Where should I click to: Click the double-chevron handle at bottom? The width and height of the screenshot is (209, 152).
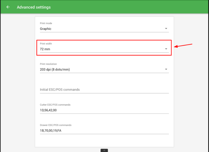coord(104,150)
